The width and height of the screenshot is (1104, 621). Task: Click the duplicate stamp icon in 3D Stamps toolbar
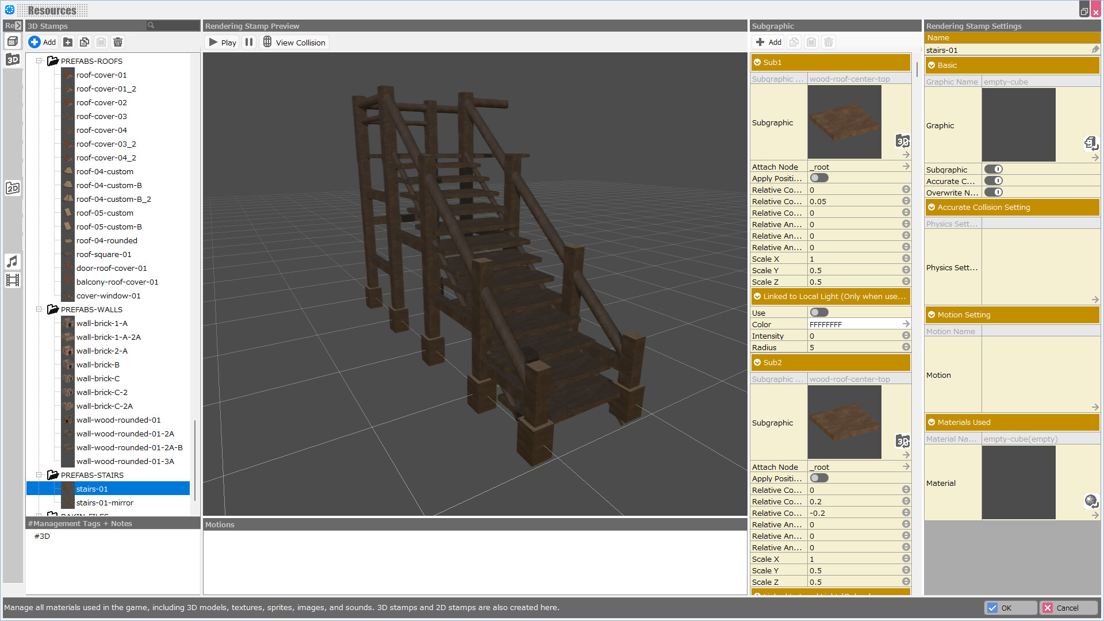[85, 41]
